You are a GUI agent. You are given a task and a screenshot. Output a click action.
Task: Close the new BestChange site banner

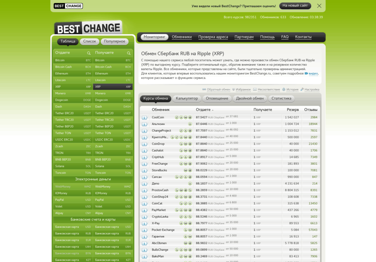click(x=319, y=6)
